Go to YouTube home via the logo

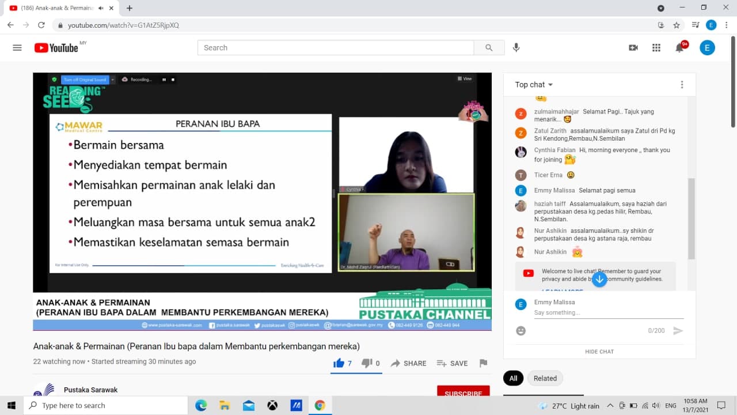tap(56, 48)
